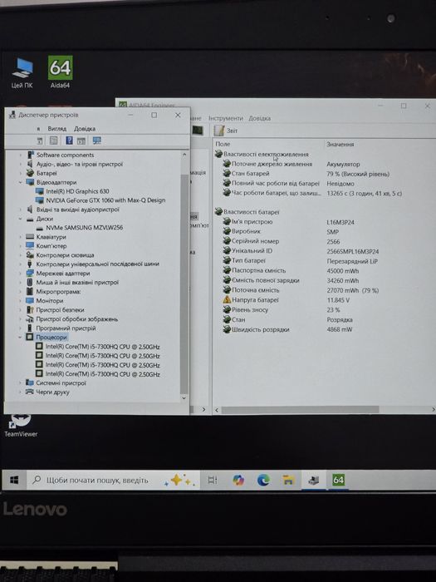Screen dimensions: 436x582
Task: Open the Цей ПК desktop icon
Action: click(22, 73)
